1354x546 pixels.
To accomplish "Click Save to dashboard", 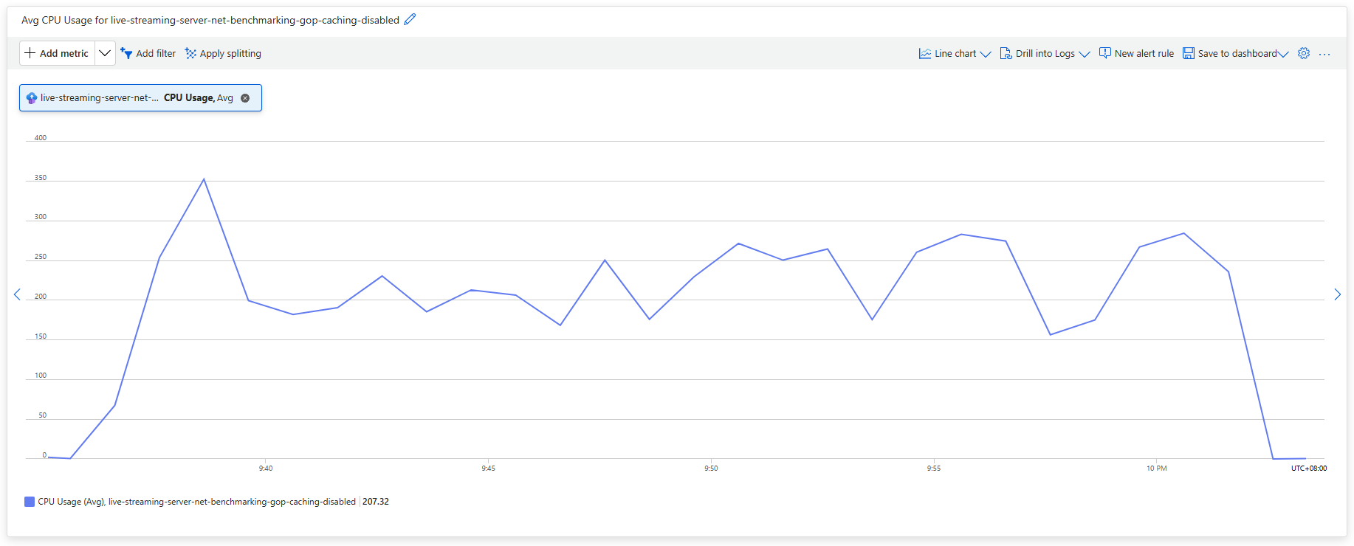I will tap(1235, 53).
